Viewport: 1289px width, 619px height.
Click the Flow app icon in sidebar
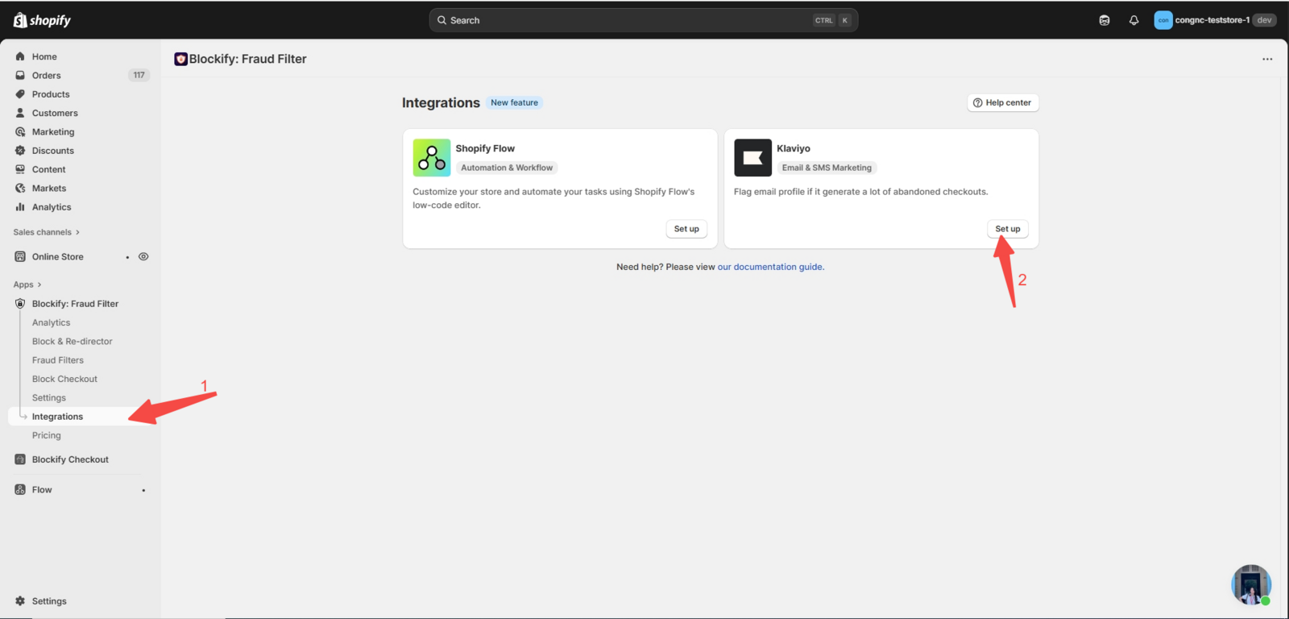tap(20, 489)
